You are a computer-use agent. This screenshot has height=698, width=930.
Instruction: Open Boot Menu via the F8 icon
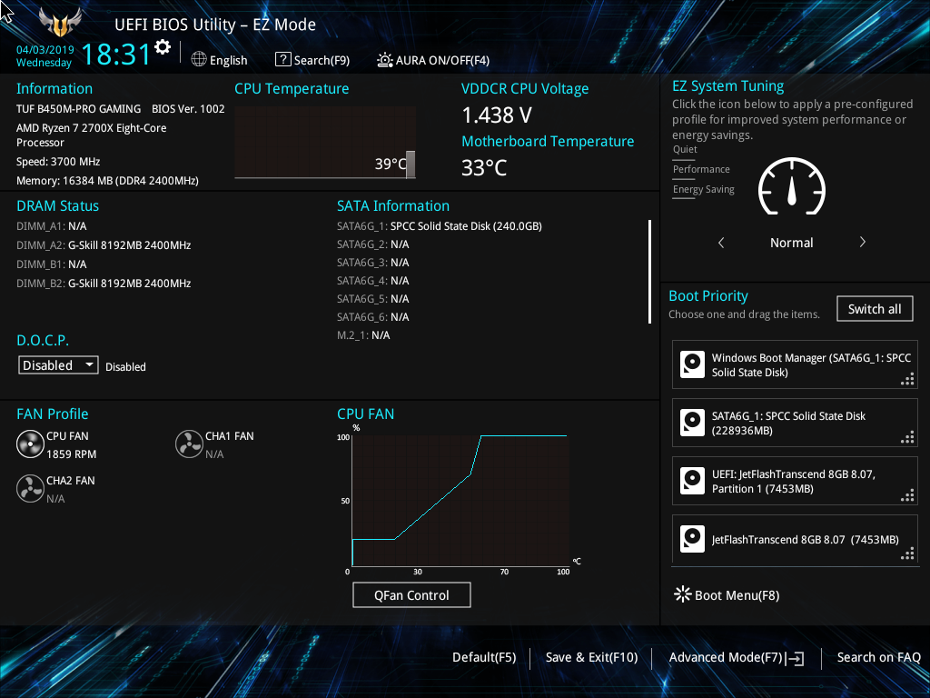pos(682,594)
